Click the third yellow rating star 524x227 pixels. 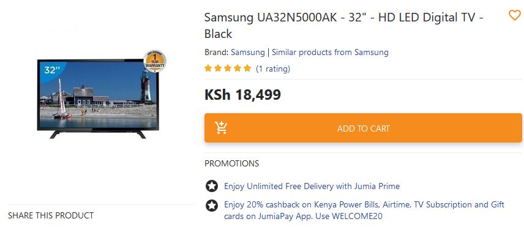(228, 69)
